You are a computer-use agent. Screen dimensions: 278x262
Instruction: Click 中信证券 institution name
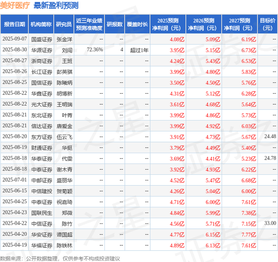pyautogui.click(x=42, y=224)
